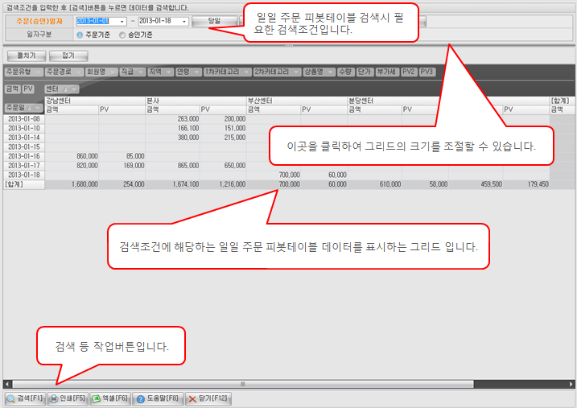Open the 상품명 field filter dropdown
577x408 pixels.
point(330,72)
